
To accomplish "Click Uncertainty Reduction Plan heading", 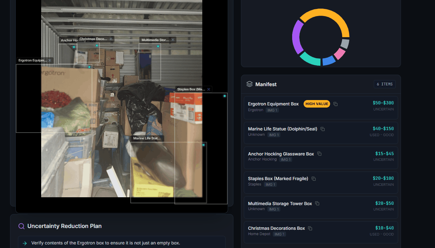I will (x=64, y=226).
